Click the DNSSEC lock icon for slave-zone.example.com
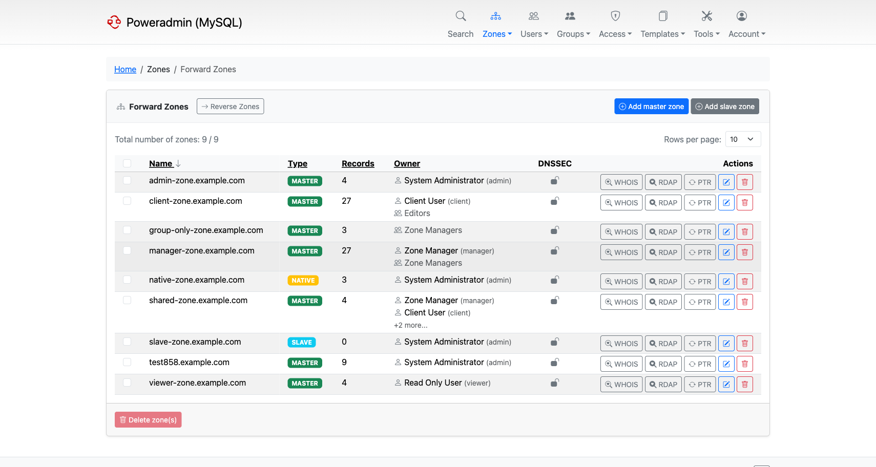876x467 pixels. [x=554, y=342]
